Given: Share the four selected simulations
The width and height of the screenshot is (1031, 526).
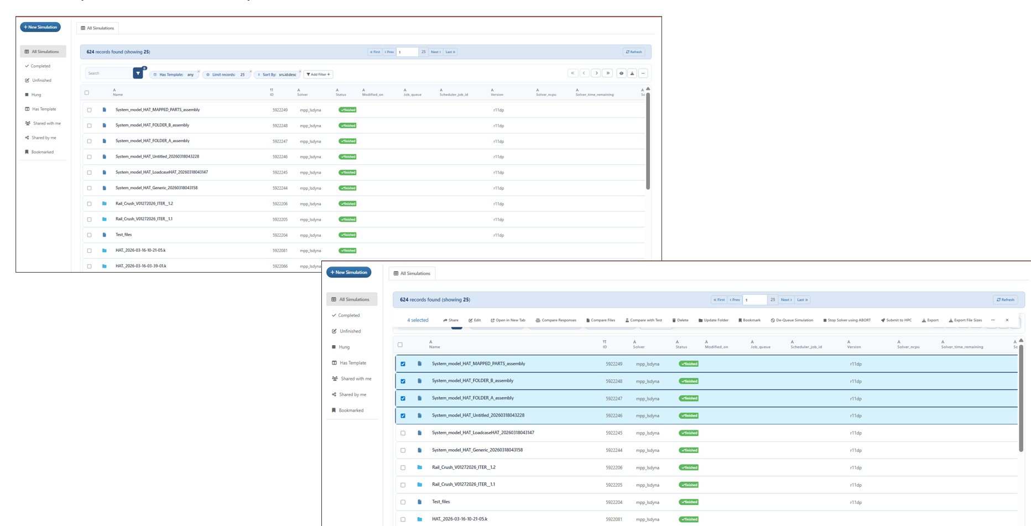Looking at the screenshot, I should click(451, 320).
